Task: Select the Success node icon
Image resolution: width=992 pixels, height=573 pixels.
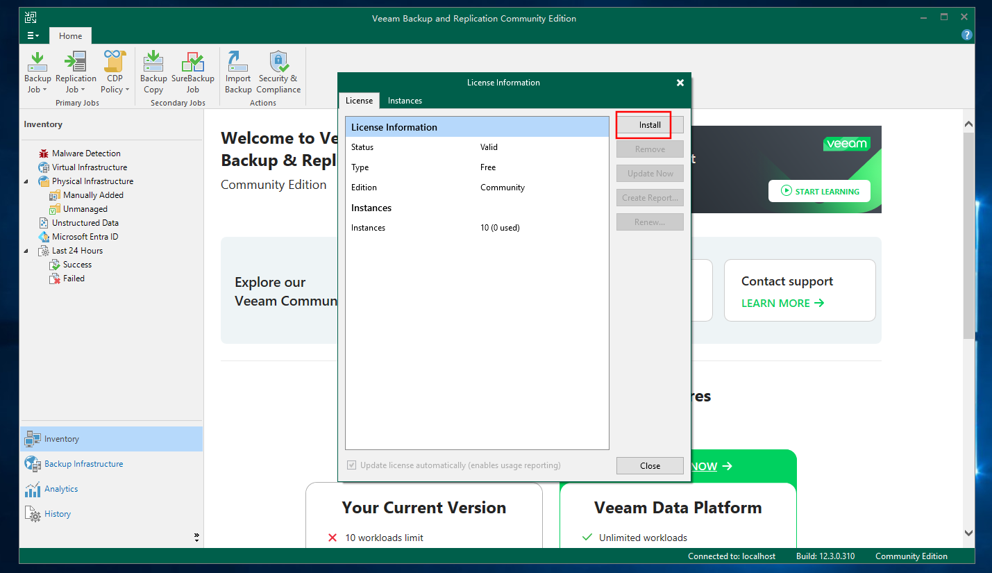Action: click(55, 265)
